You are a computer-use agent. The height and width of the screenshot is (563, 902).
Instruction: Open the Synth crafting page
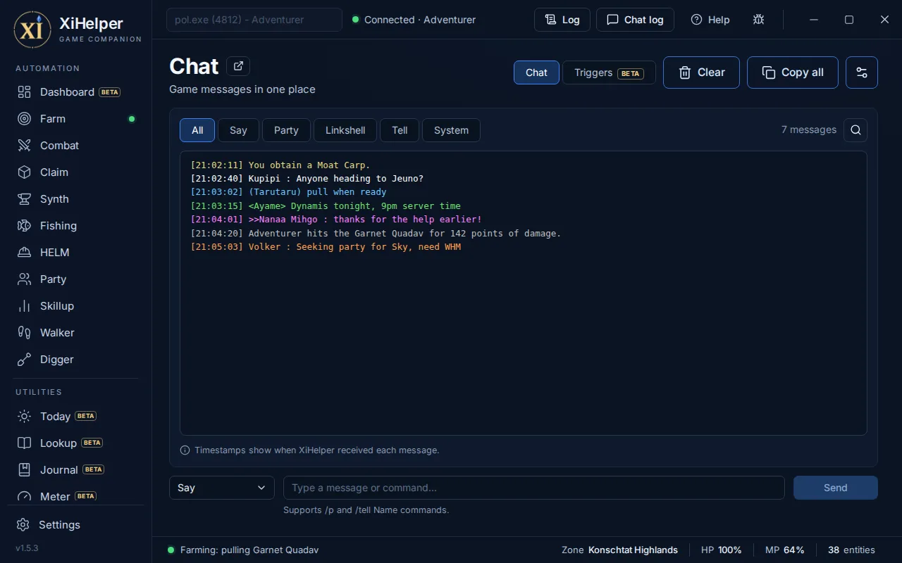[75, 199]
